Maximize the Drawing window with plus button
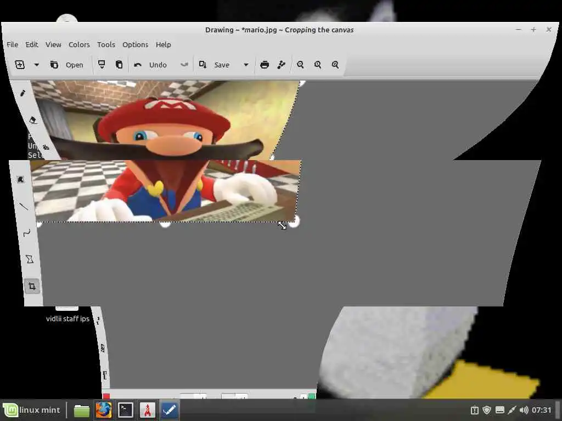 [x=533, y=30]
